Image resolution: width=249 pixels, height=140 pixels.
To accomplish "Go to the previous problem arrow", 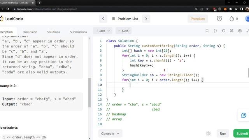I will pyautogui.click(x=103, y=19).
